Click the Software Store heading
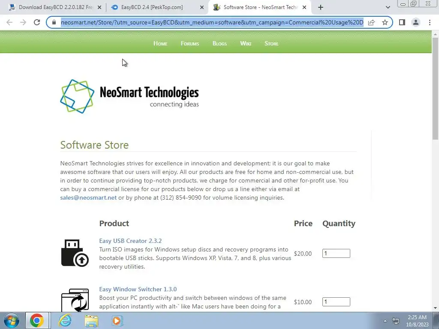 click(94, 145)
